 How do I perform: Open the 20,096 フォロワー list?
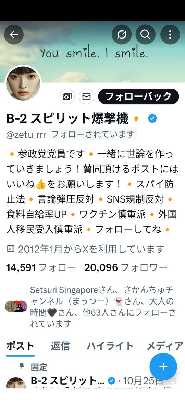click(x=126, y=267)
